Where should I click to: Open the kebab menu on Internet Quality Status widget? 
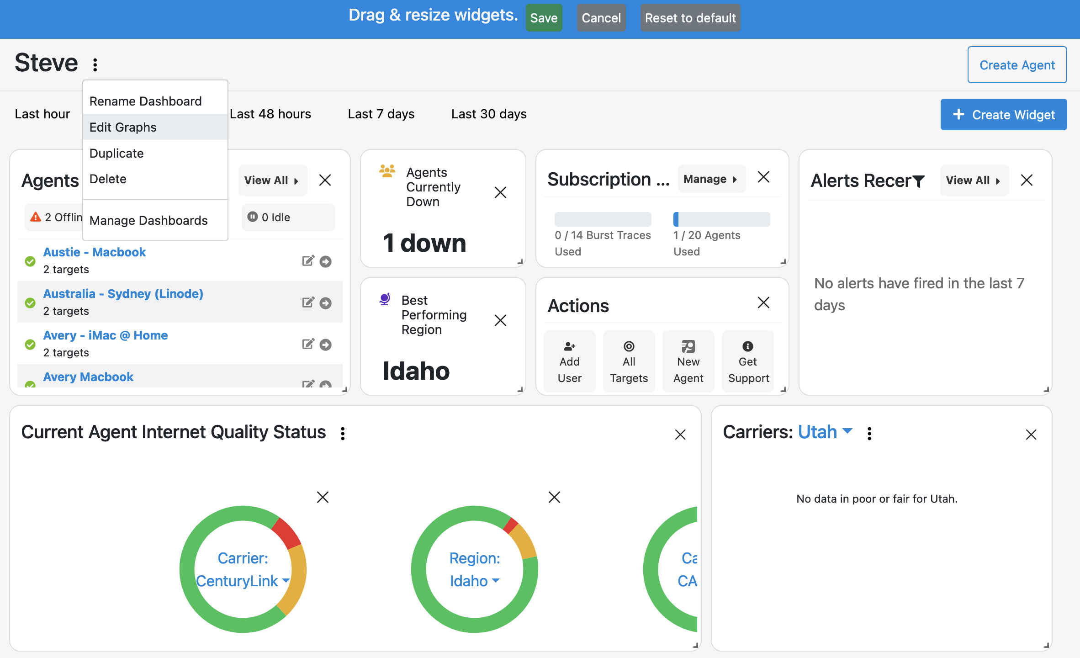coord(343,433)
